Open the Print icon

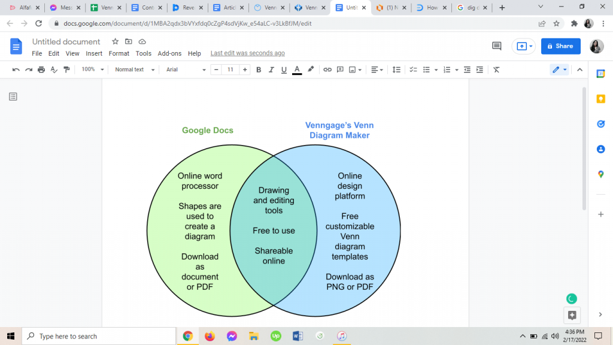tap(41, 69)
